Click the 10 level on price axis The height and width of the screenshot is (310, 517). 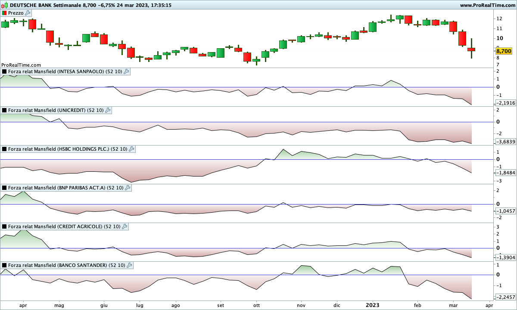pos(499,39)
